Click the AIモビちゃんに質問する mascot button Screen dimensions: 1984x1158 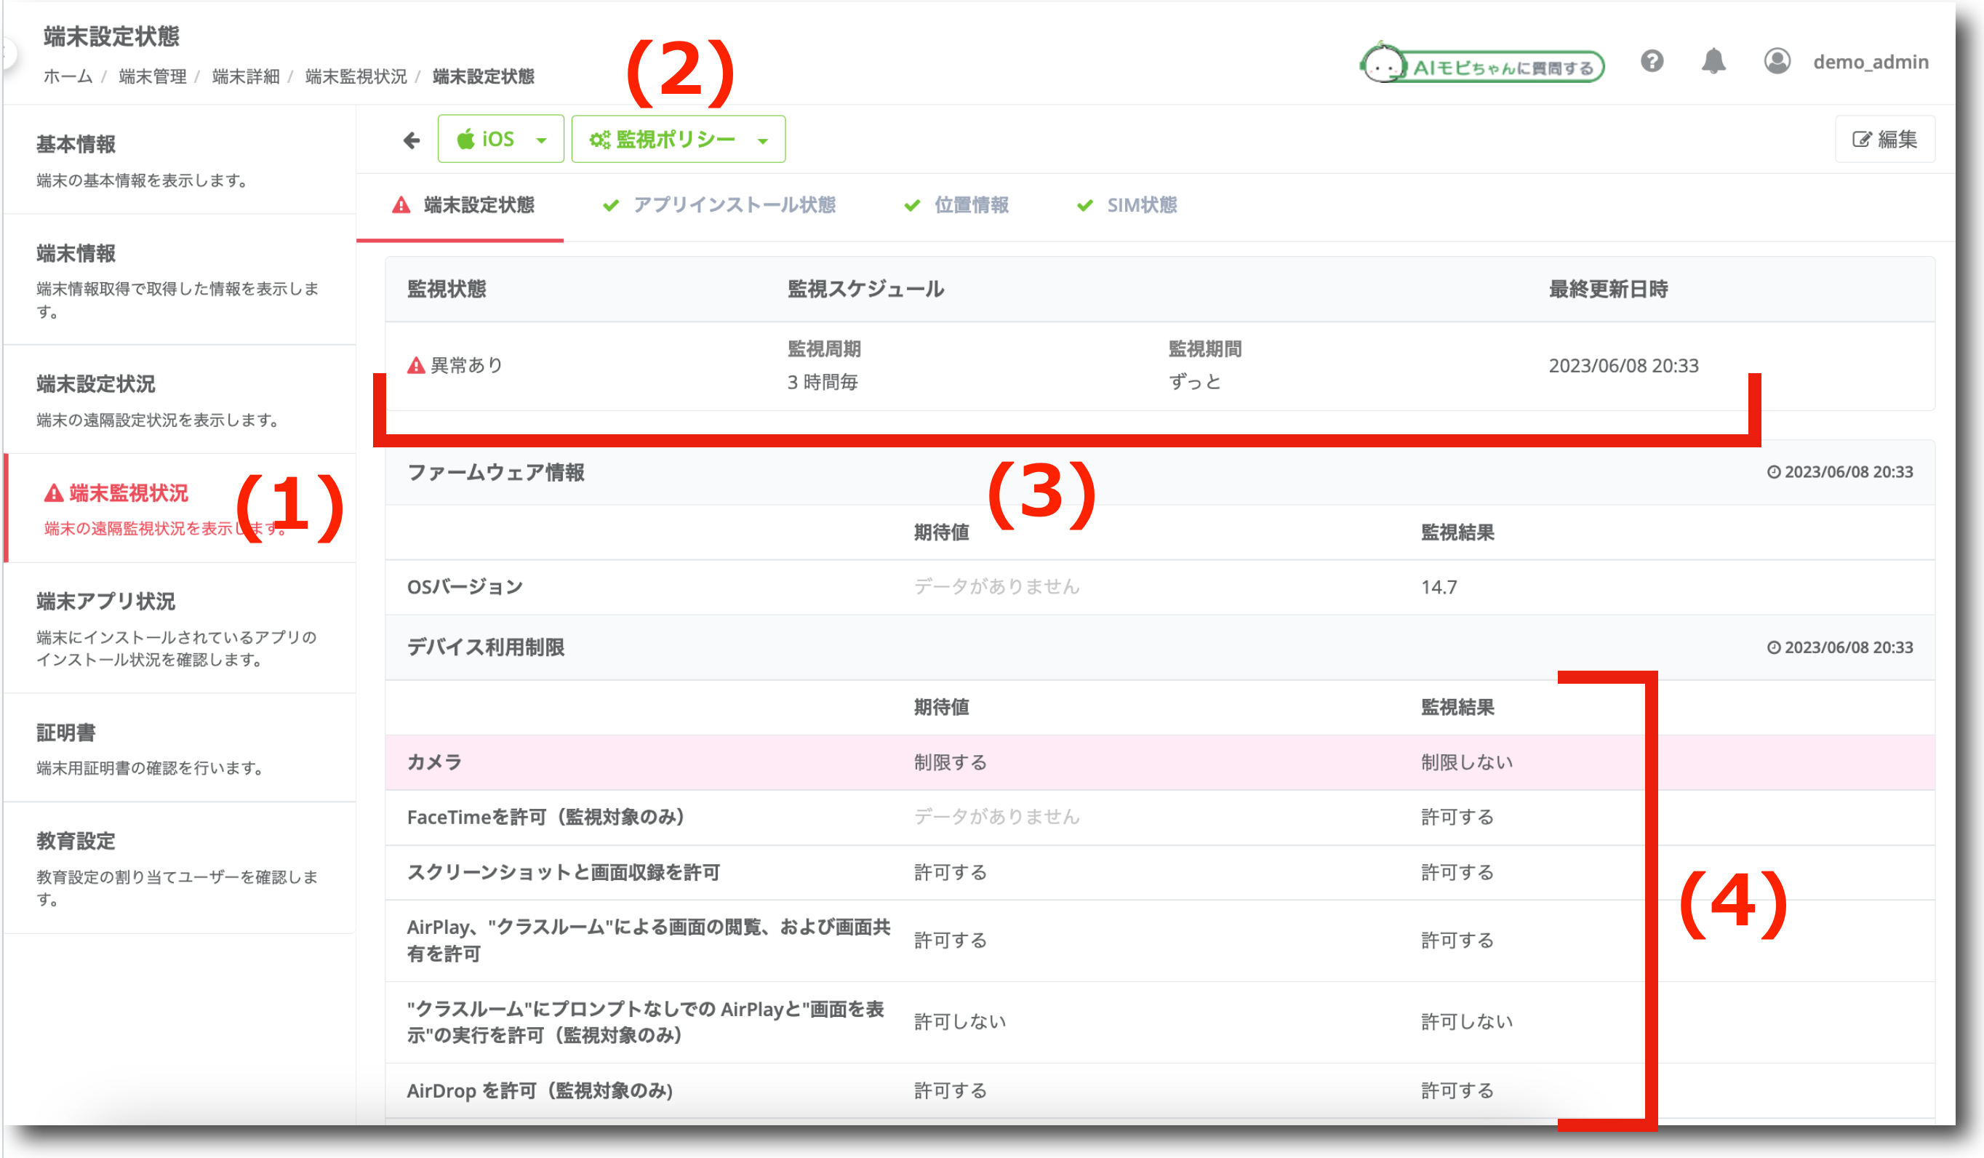1482,65
